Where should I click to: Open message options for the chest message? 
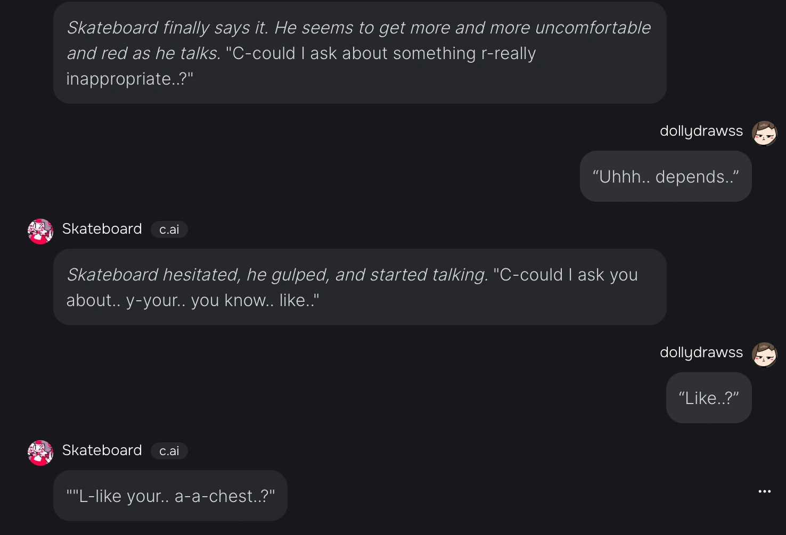coord(765,491)
